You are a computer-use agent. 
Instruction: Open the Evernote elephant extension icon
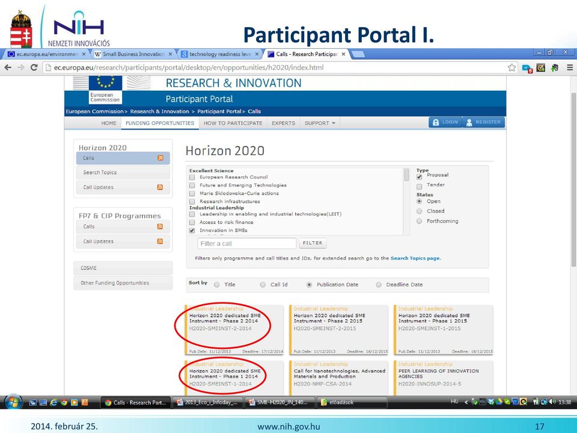point(555,67)
